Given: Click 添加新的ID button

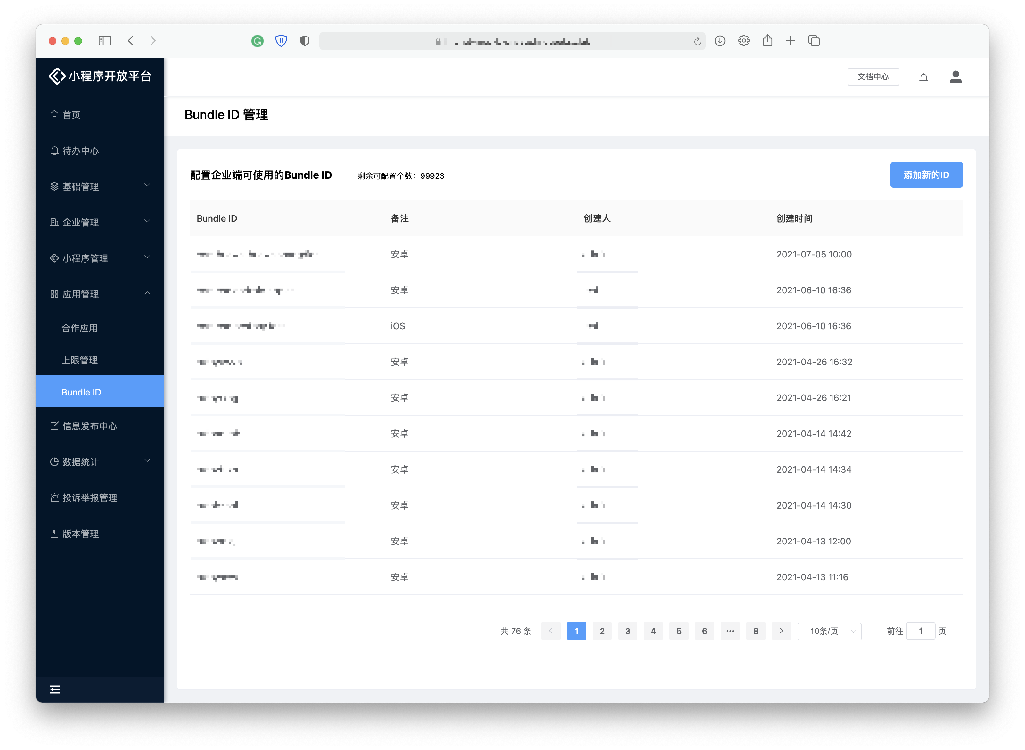Looking at the screenshot, I should [926, 175].
